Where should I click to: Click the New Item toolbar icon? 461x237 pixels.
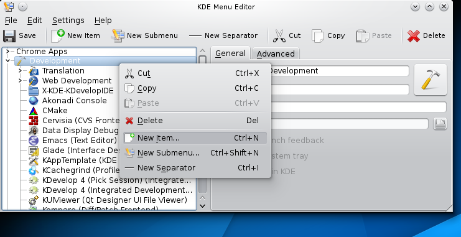click(58, 36)
